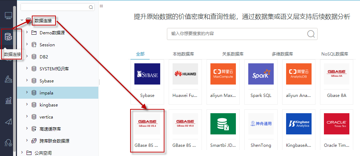Click the sidebar vertical scrollbar
Screen dimensions: 360x156
15,78
